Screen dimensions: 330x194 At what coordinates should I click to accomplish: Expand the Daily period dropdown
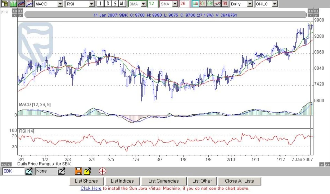(x=250, y=4)
